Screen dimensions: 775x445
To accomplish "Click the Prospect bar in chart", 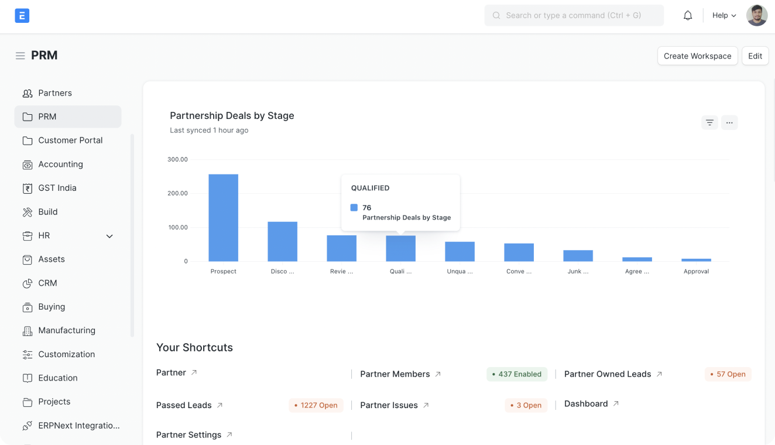I will click(x=223, y=218).
